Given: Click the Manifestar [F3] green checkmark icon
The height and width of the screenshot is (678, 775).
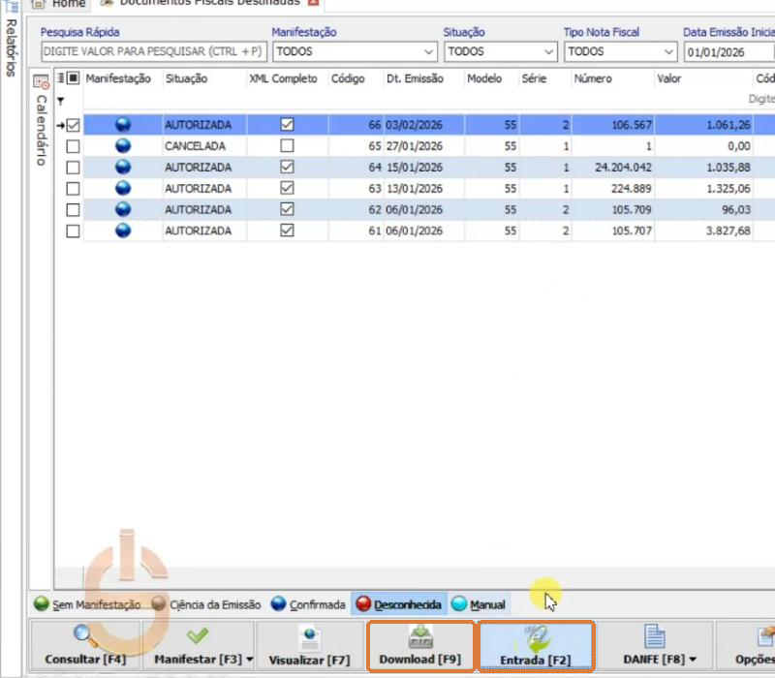Looking at the screenshot, I should point(198,635).
